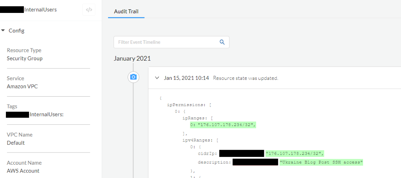Viewport: 401px width, 178px height.
Task: Click the Security Group resource type value
Action: [x=25, y=58]
